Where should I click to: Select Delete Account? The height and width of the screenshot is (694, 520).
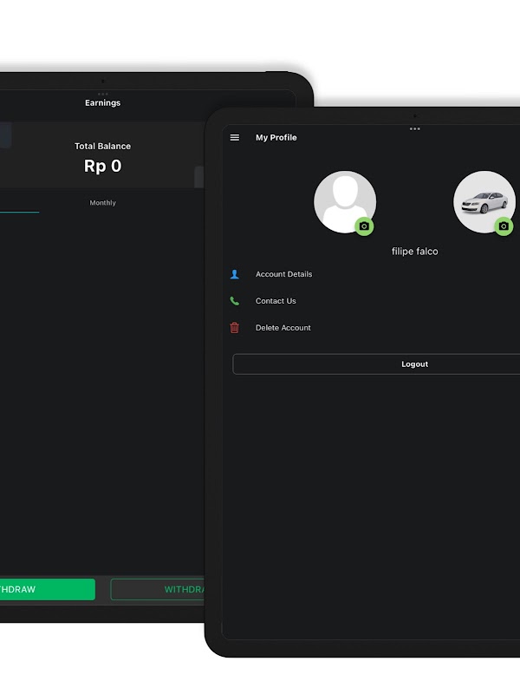coord(283,328)
